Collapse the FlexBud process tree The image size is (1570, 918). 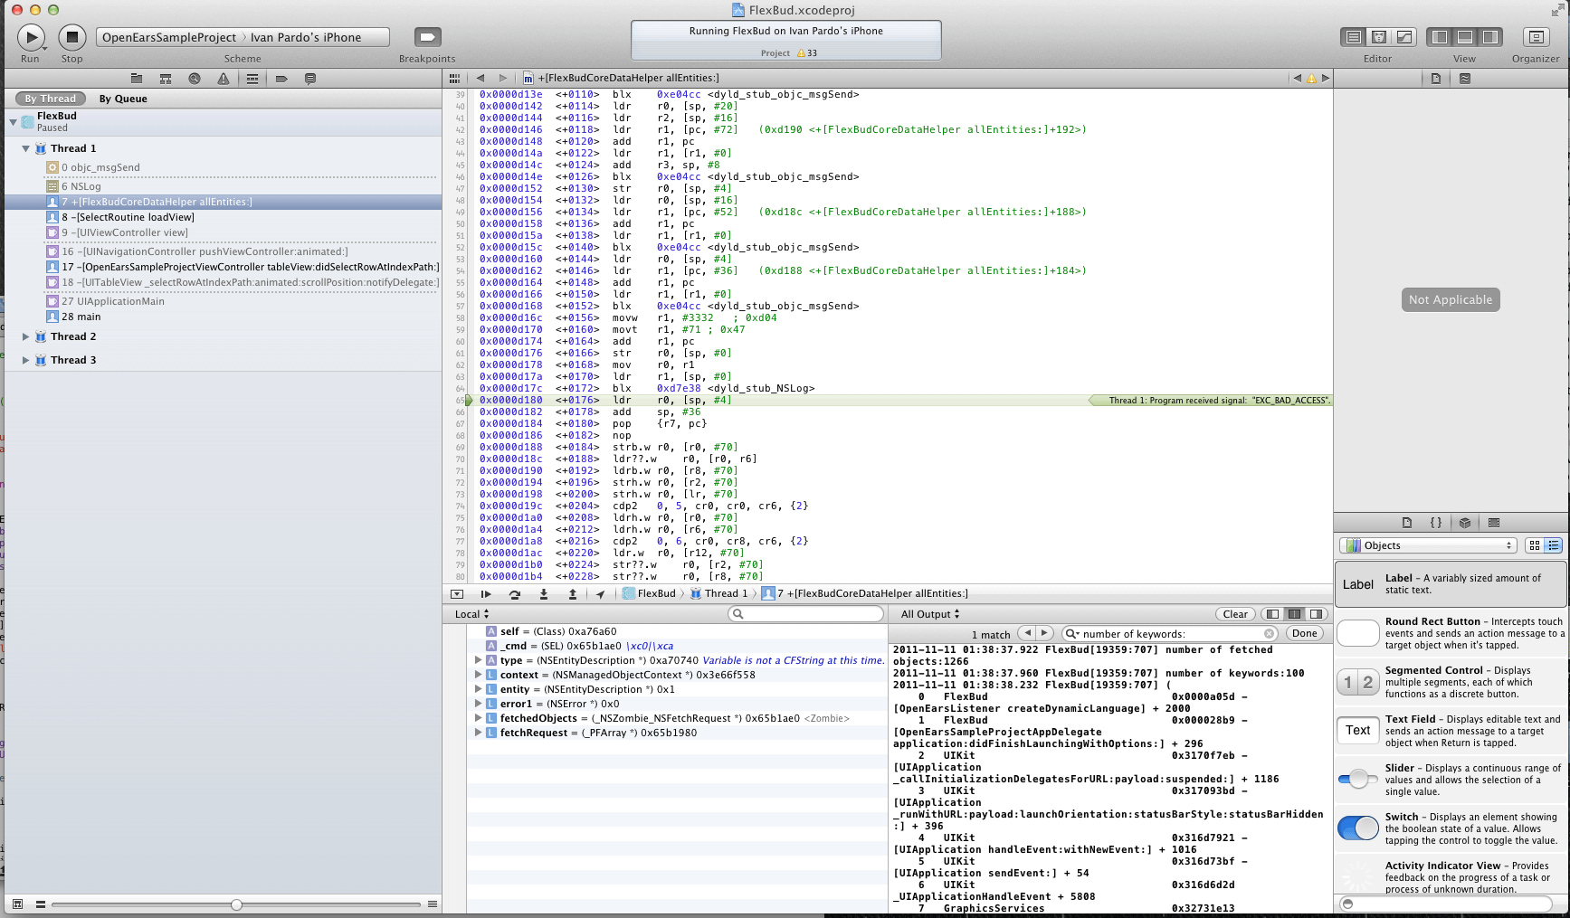(x=14, y=121)
